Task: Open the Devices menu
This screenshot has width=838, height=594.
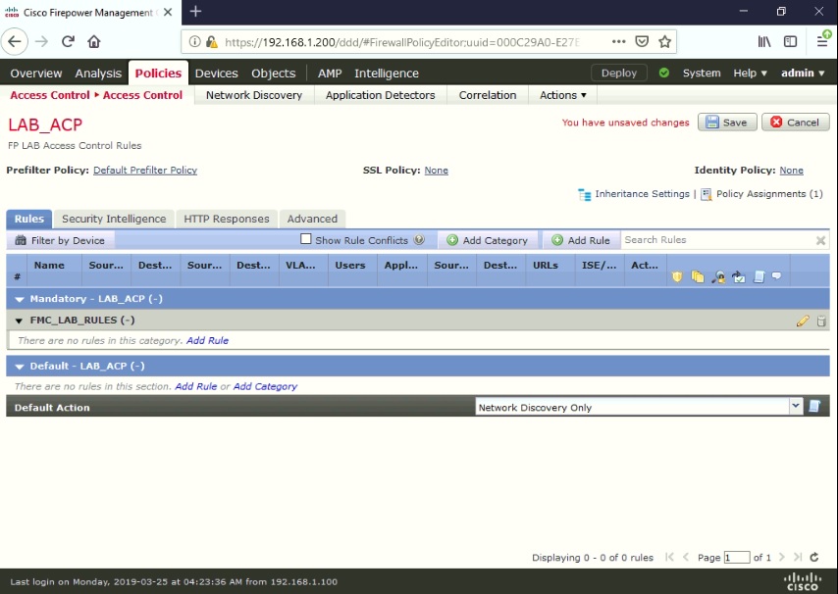Action: (x=216, y=73)
